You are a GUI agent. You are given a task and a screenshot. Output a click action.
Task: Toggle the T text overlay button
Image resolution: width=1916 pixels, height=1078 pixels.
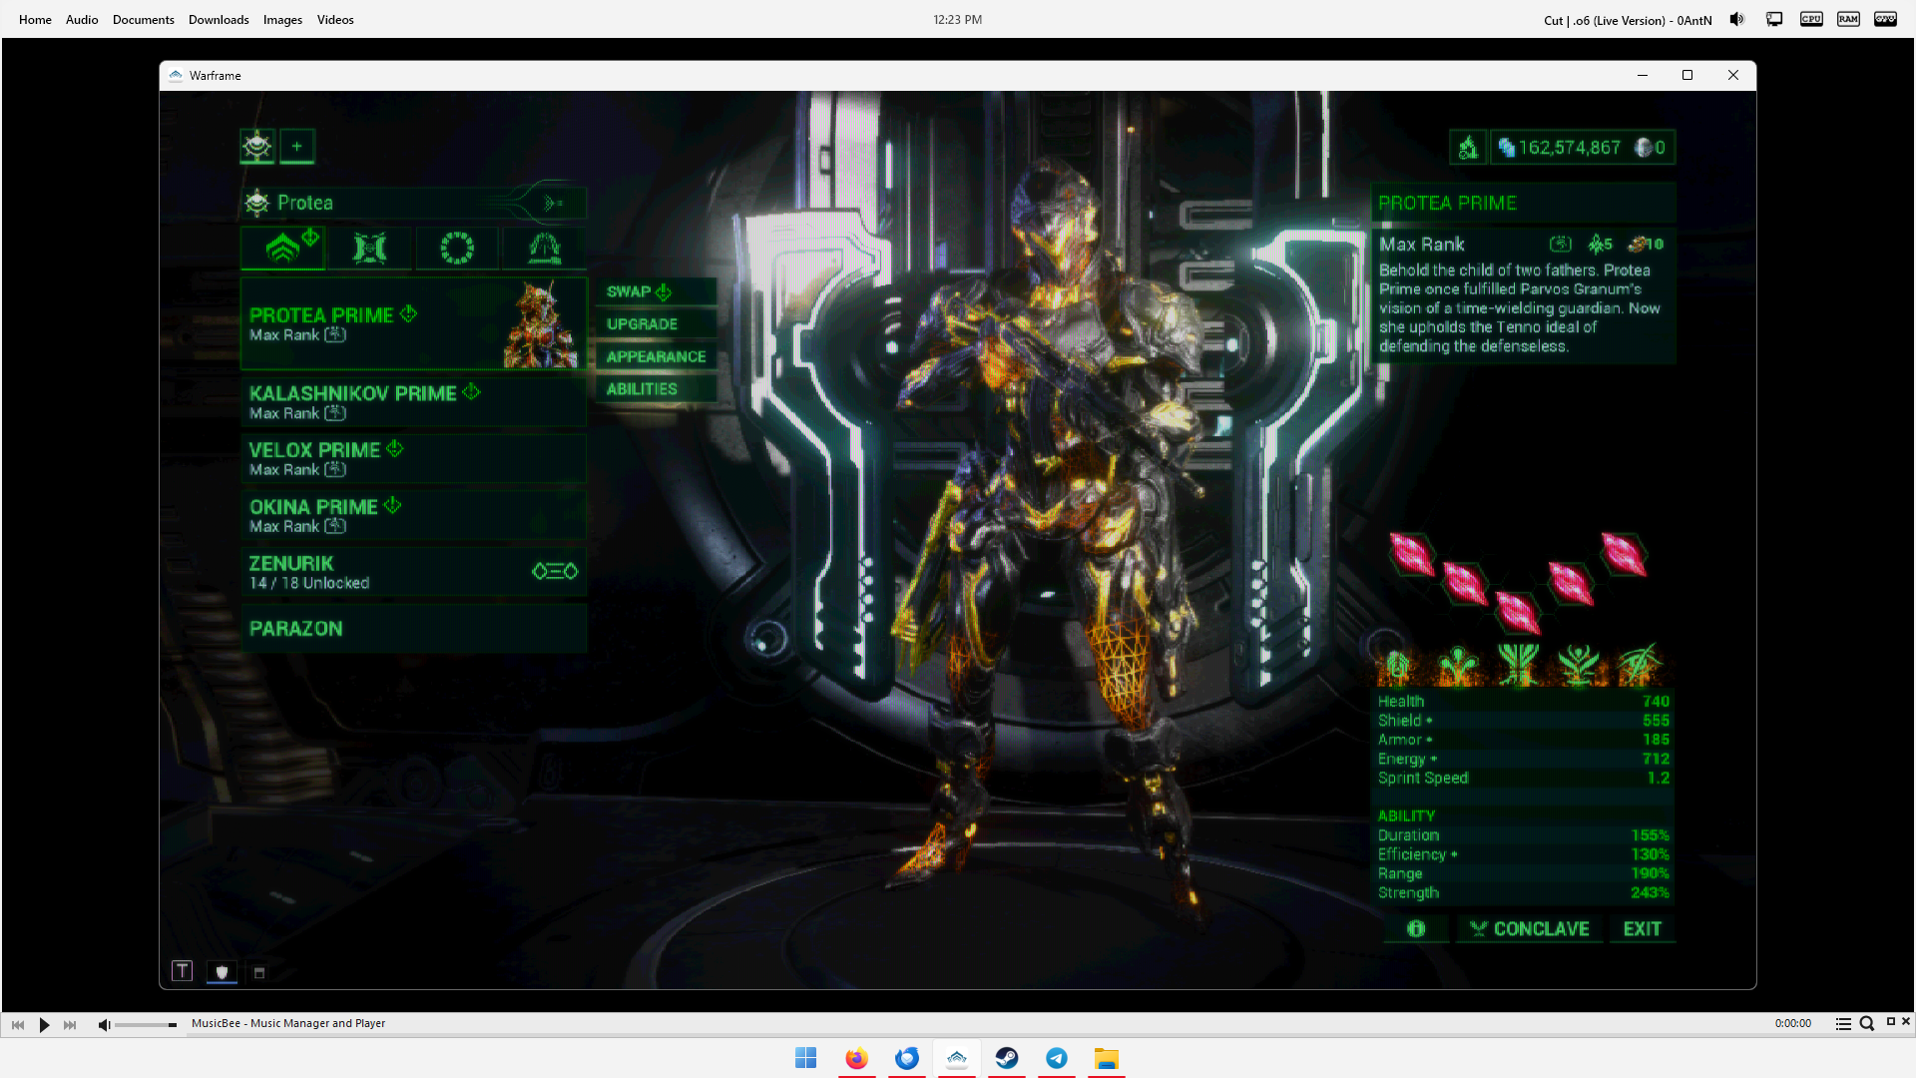point(182,971)
